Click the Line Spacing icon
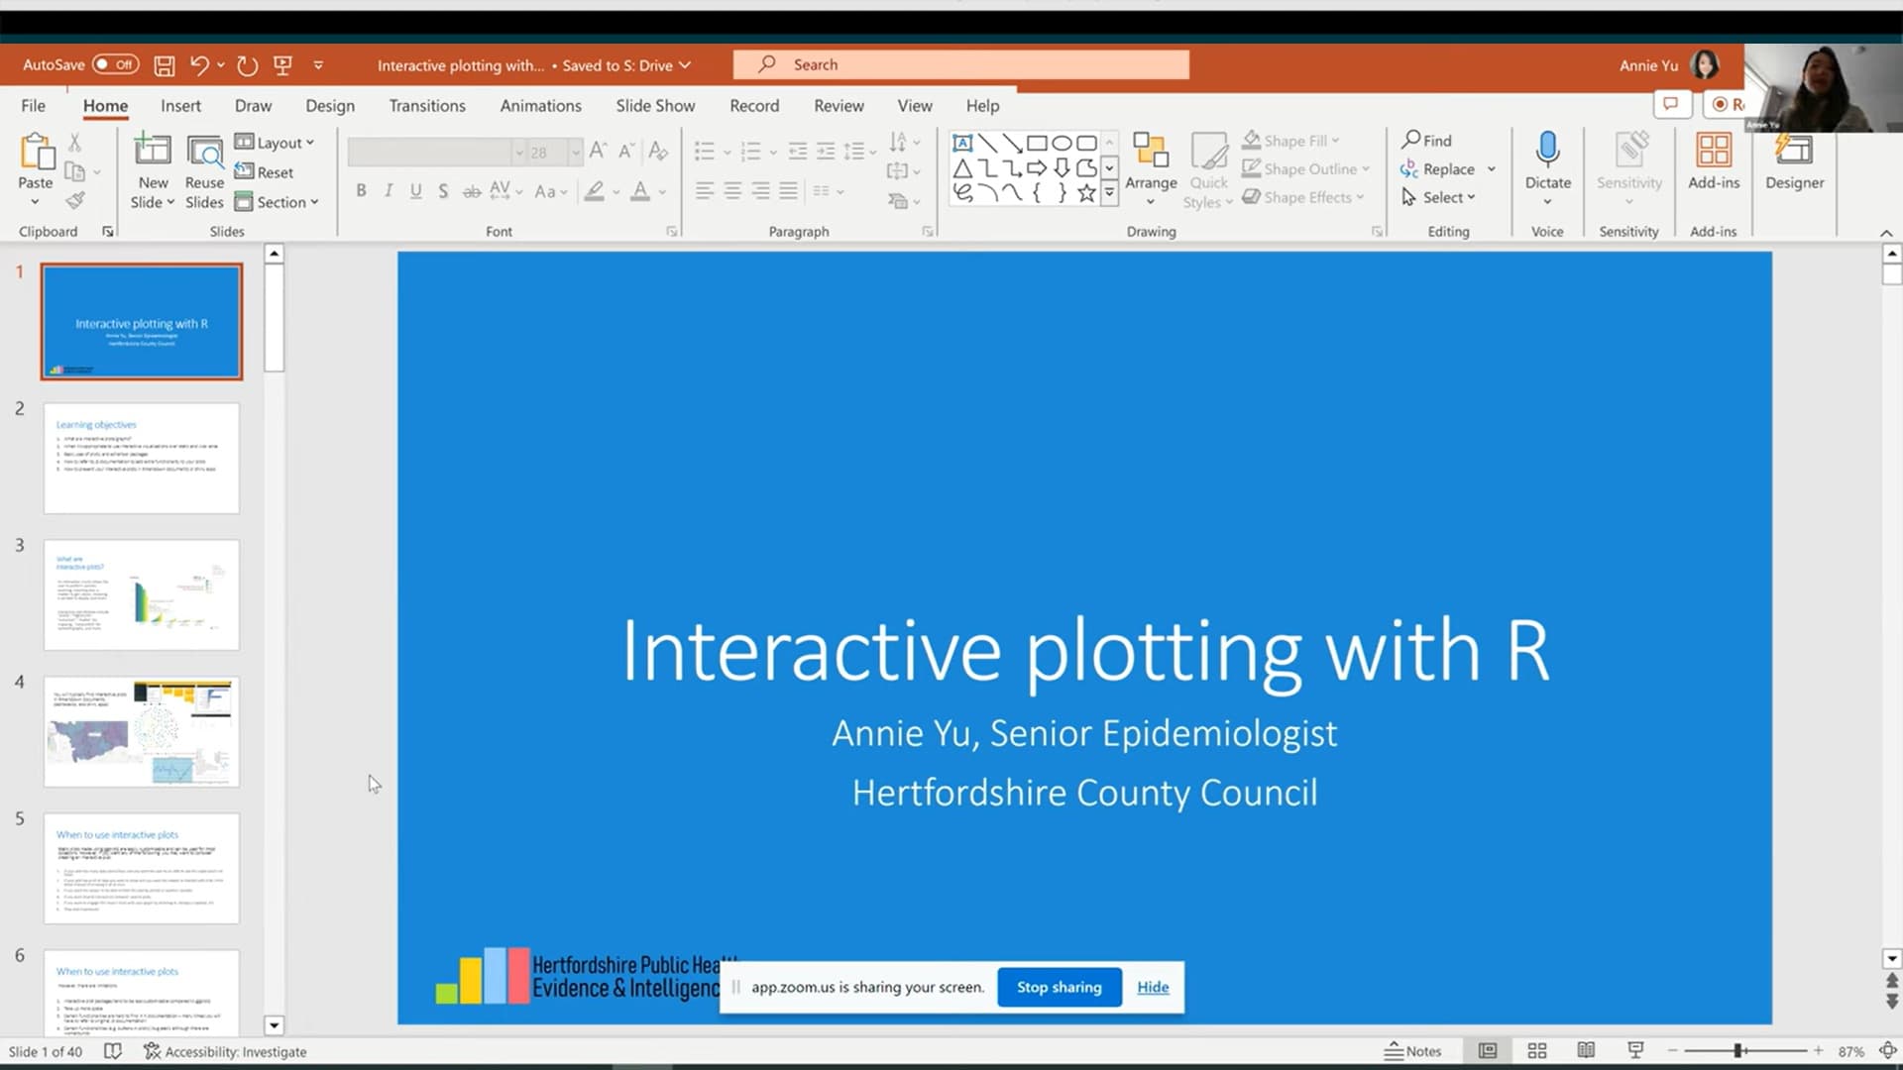The height and width of the screenshot is (1070, 1903). pyautogui.click(x=854, y=151)
